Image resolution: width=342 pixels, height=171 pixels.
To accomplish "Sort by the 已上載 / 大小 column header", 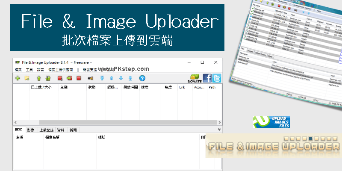I will pyautogui.click(x=44, y=87).
